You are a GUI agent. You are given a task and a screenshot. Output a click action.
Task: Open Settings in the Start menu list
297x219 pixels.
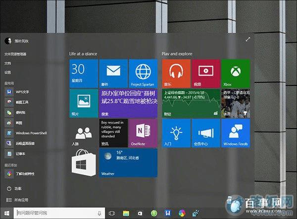coord(8,73)
